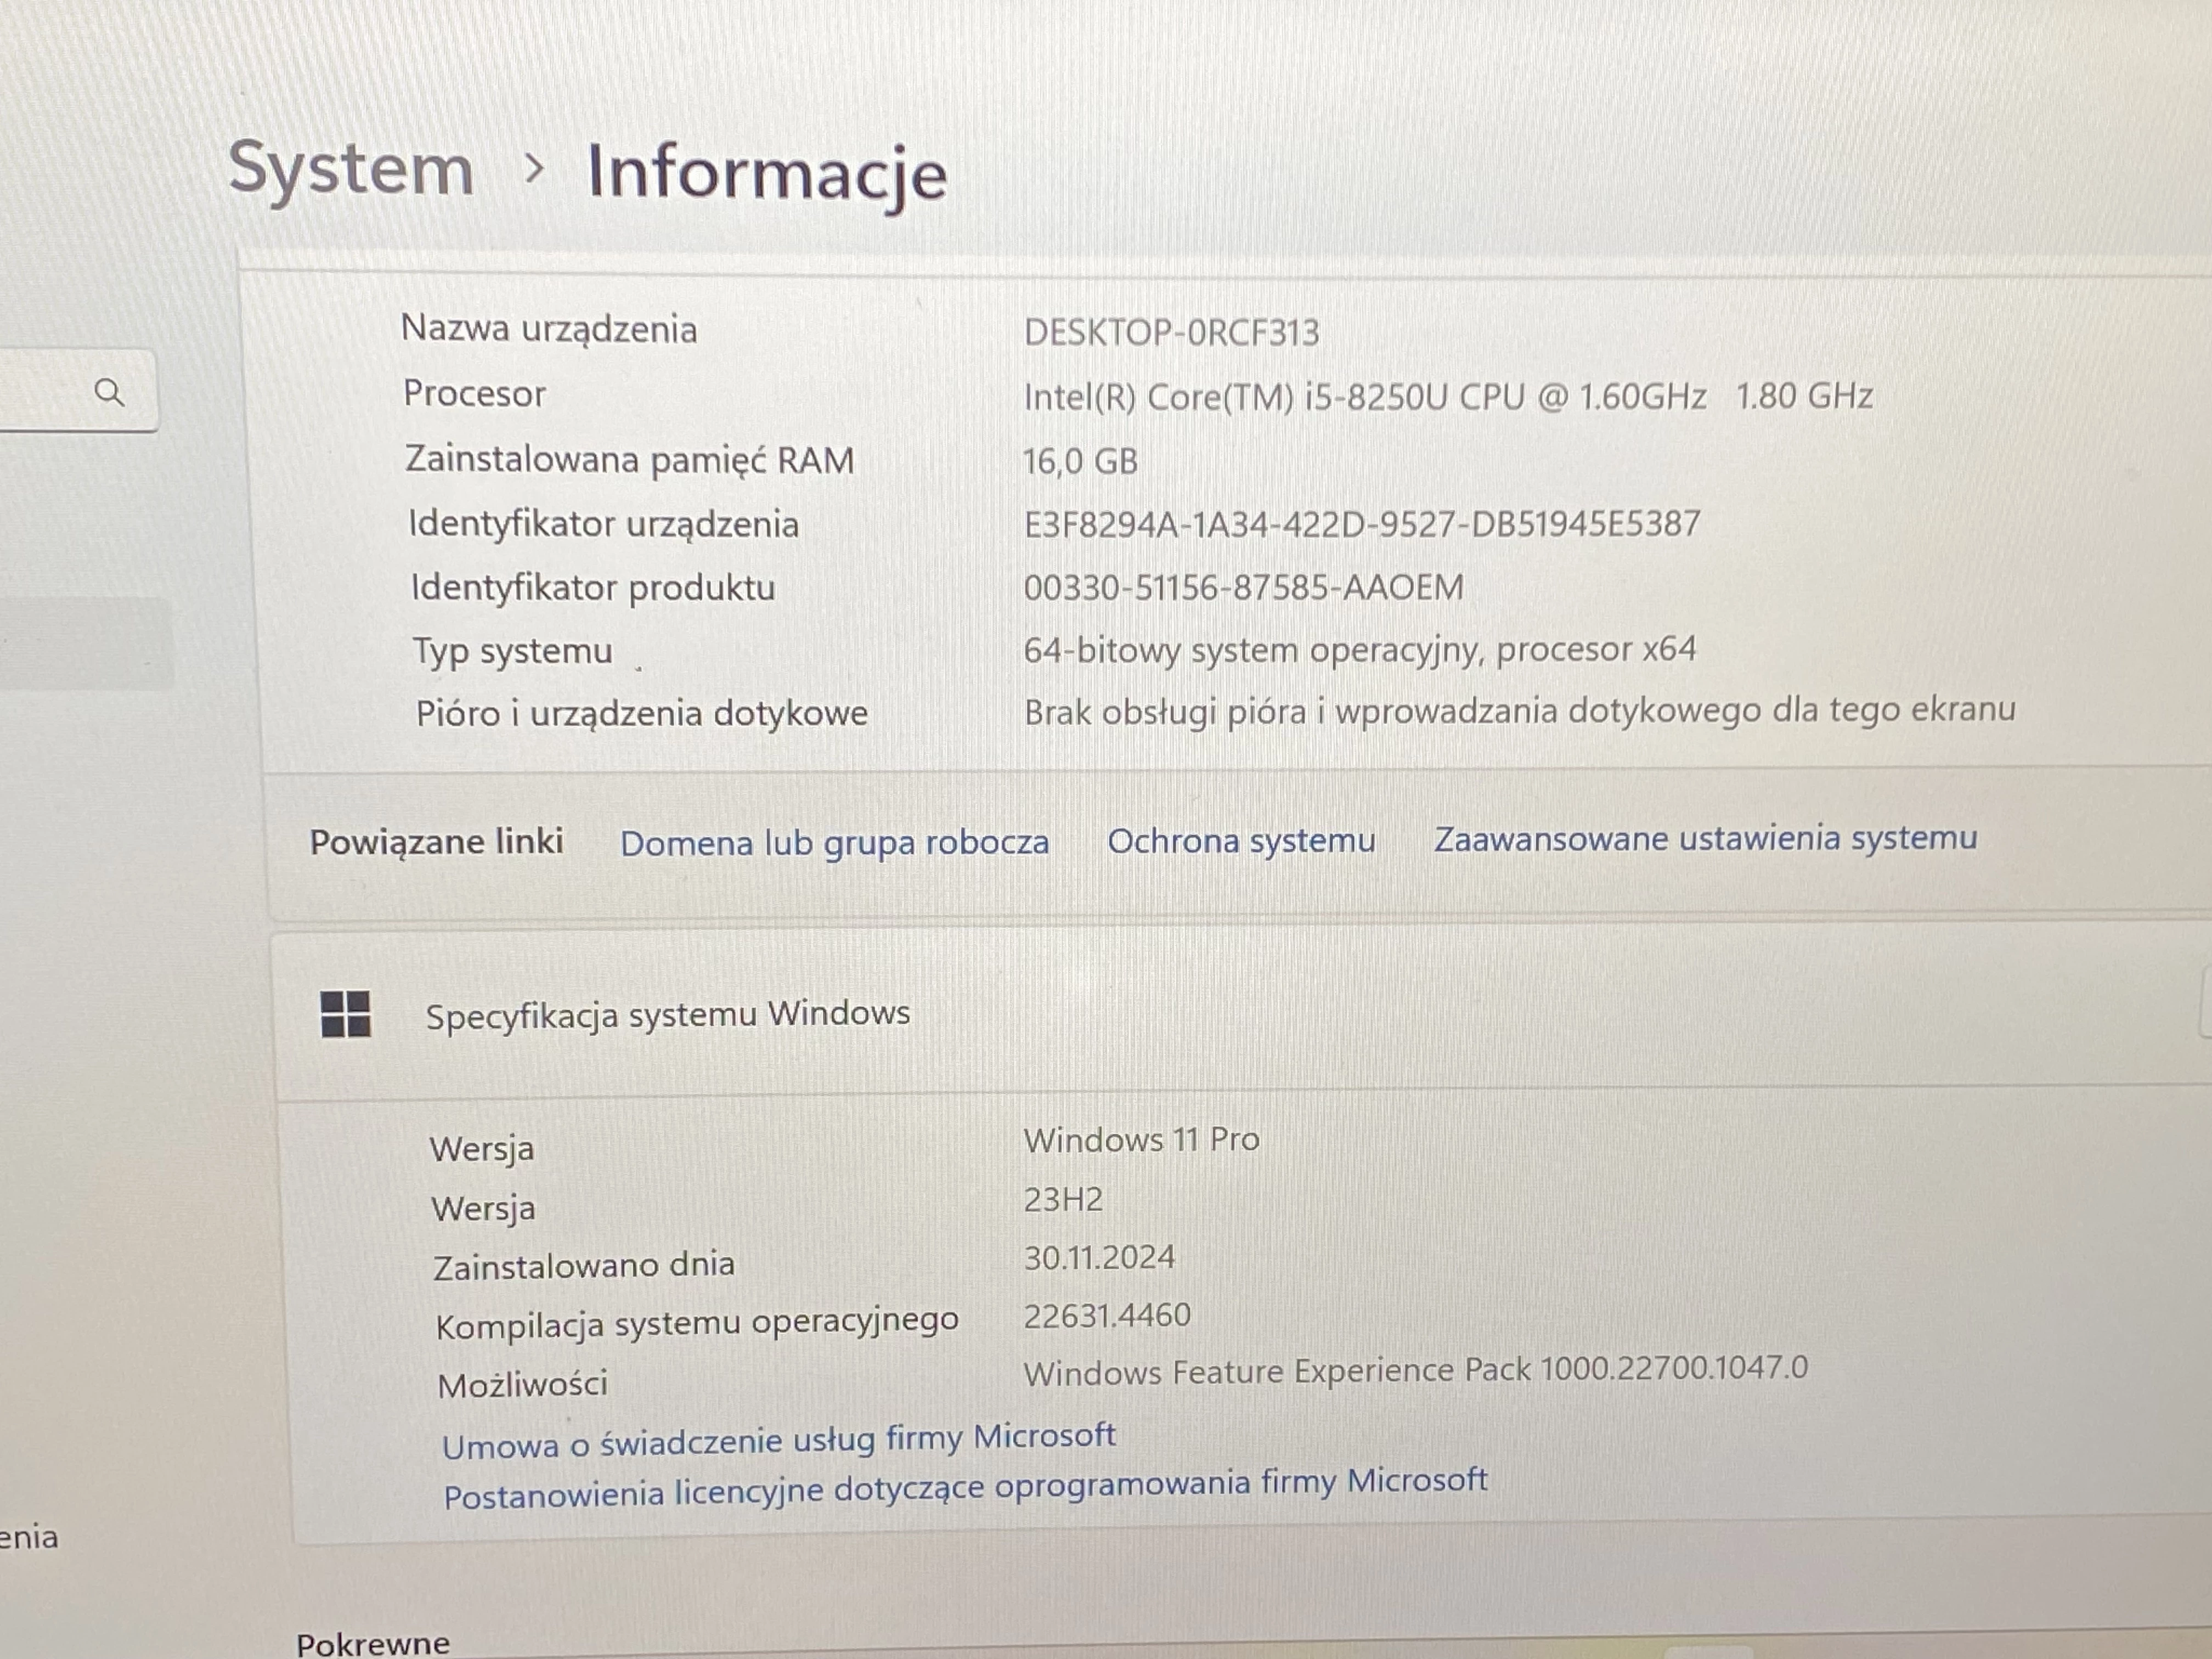Click Typ systemu label

pos(513,651)
